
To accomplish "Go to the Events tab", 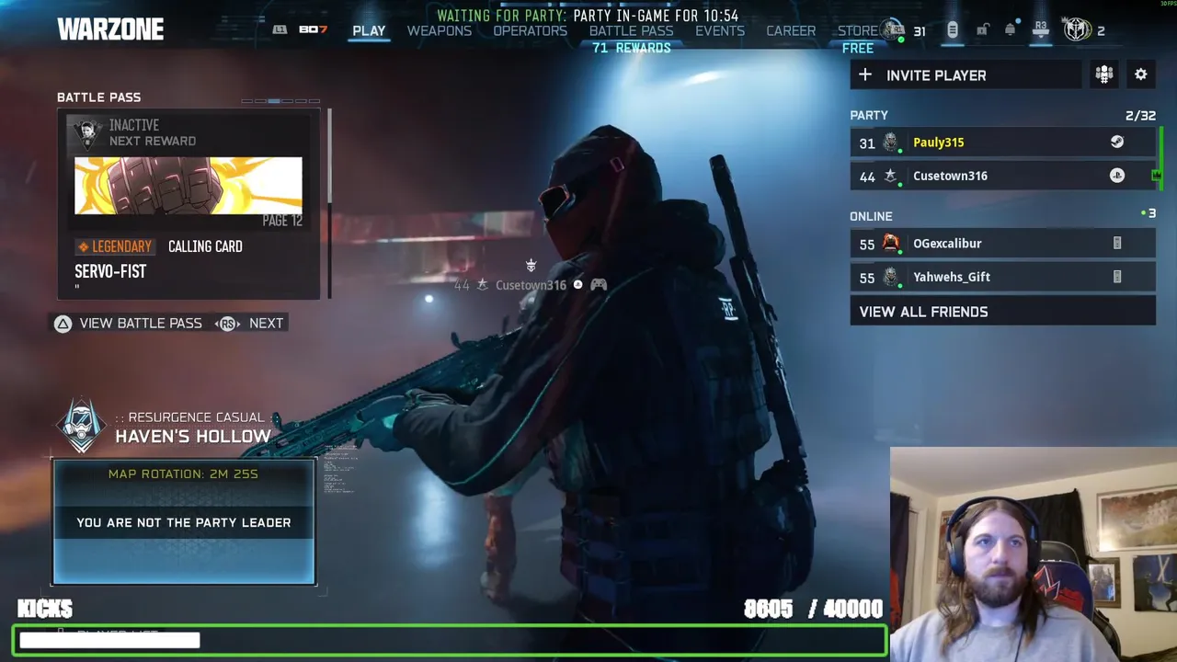I will click(720, 30).
